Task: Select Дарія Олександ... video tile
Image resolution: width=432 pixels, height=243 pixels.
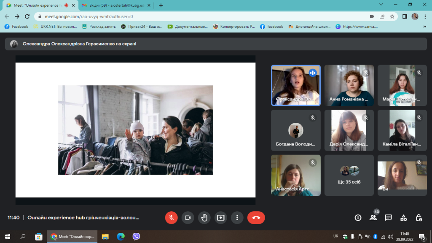Action: pos(349,130)
